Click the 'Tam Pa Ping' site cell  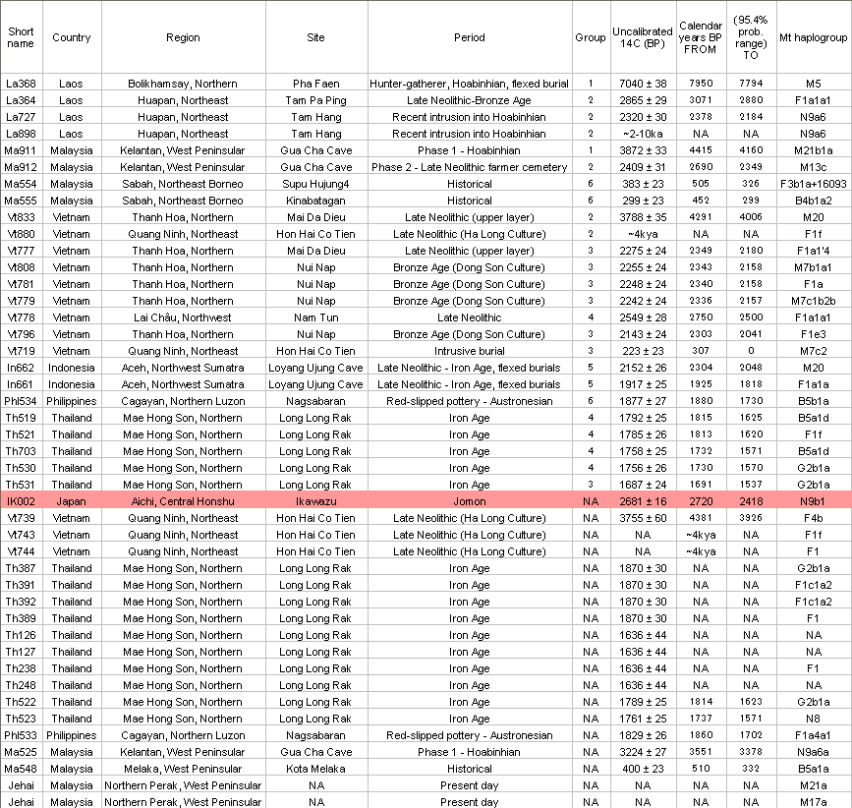point(316,100)
